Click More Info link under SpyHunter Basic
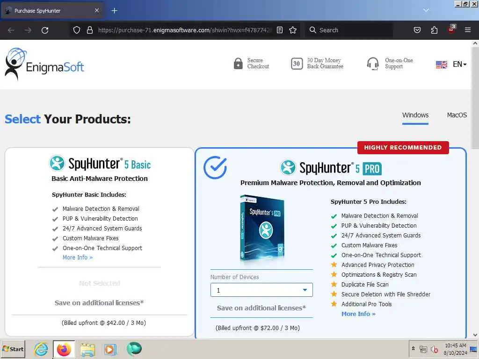Viewport: 479px width, 359px height. [x=78, y=258]
